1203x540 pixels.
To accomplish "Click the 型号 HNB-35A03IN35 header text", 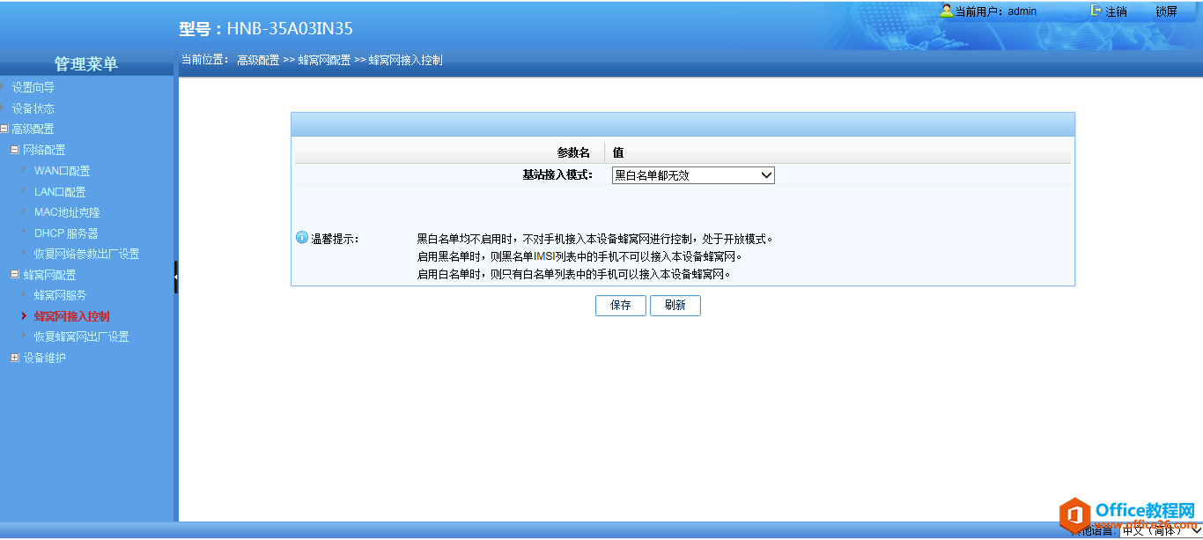I will 266,28.
